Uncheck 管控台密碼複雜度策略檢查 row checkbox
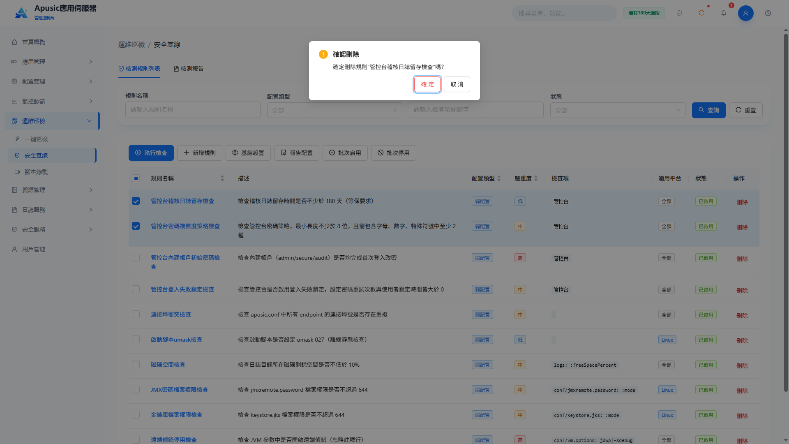Viewport: 789px width, 444px height. [136, 226]
